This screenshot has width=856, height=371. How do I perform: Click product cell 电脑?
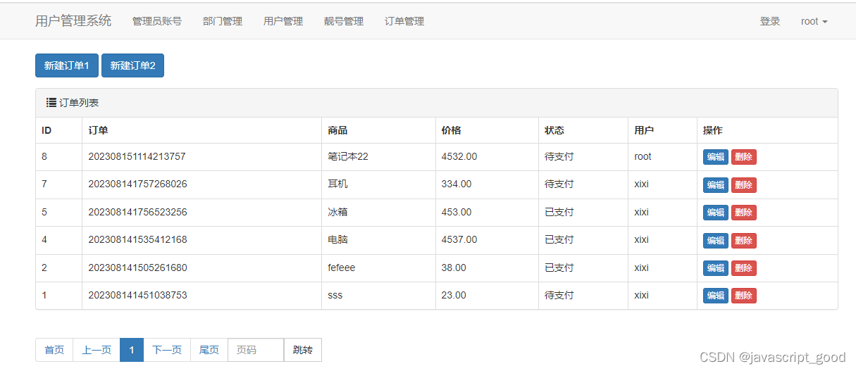click(x=338, y=239)
